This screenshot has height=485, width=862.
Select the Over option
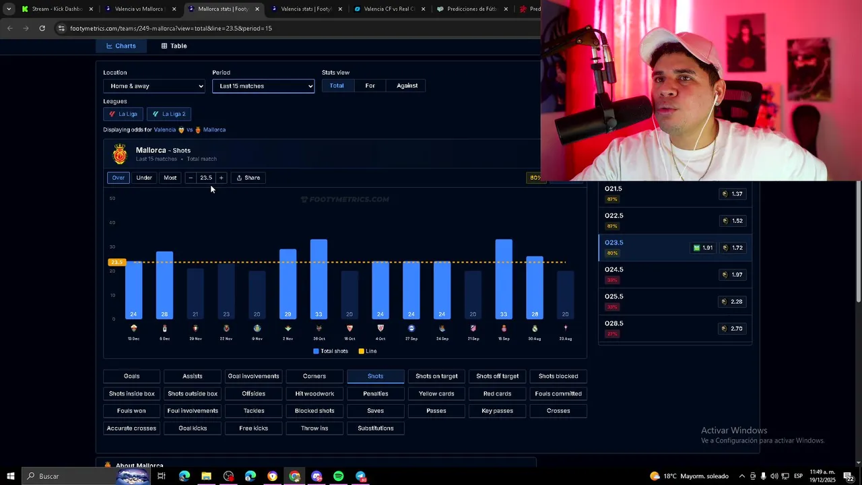[118, 178]
